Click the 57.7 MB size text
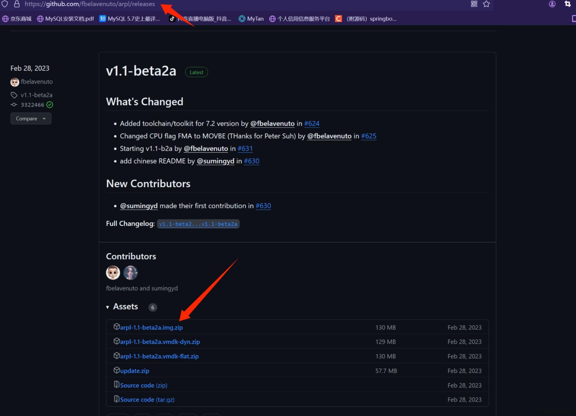Viewport: 576px width, 416px height. (x=386, y=371)
